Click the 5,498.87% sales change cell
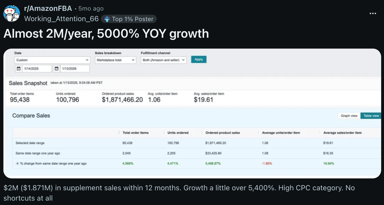 213,163
